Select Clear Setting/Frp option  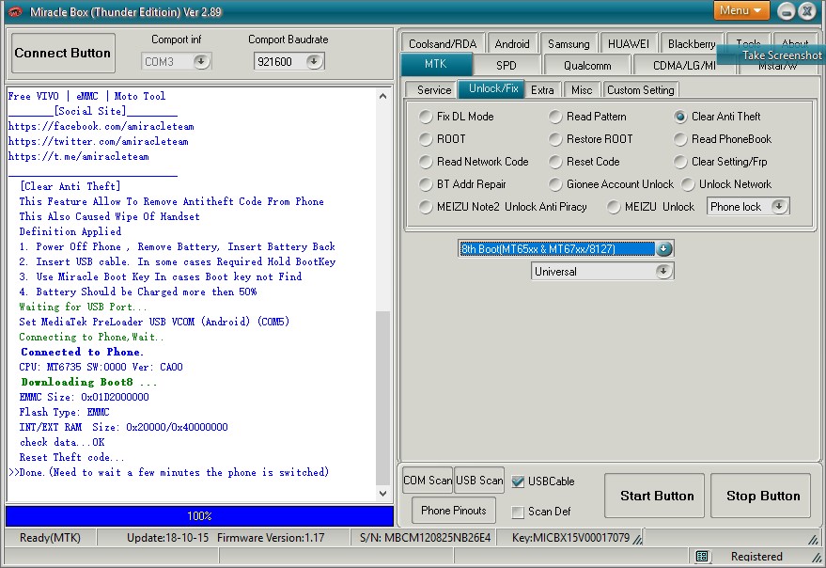coord(680,162)
